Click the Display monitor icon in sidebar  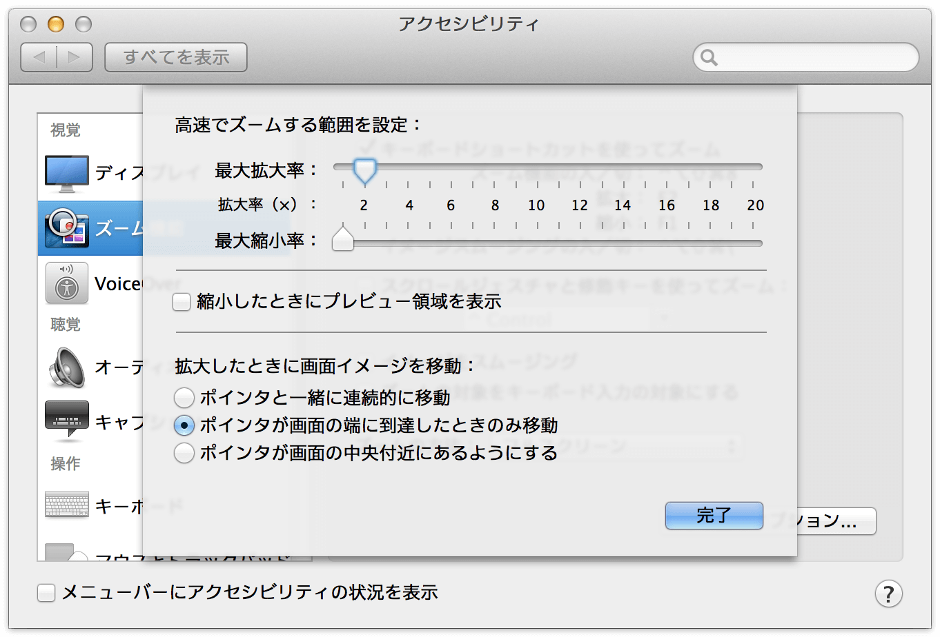tap(67, 173)
